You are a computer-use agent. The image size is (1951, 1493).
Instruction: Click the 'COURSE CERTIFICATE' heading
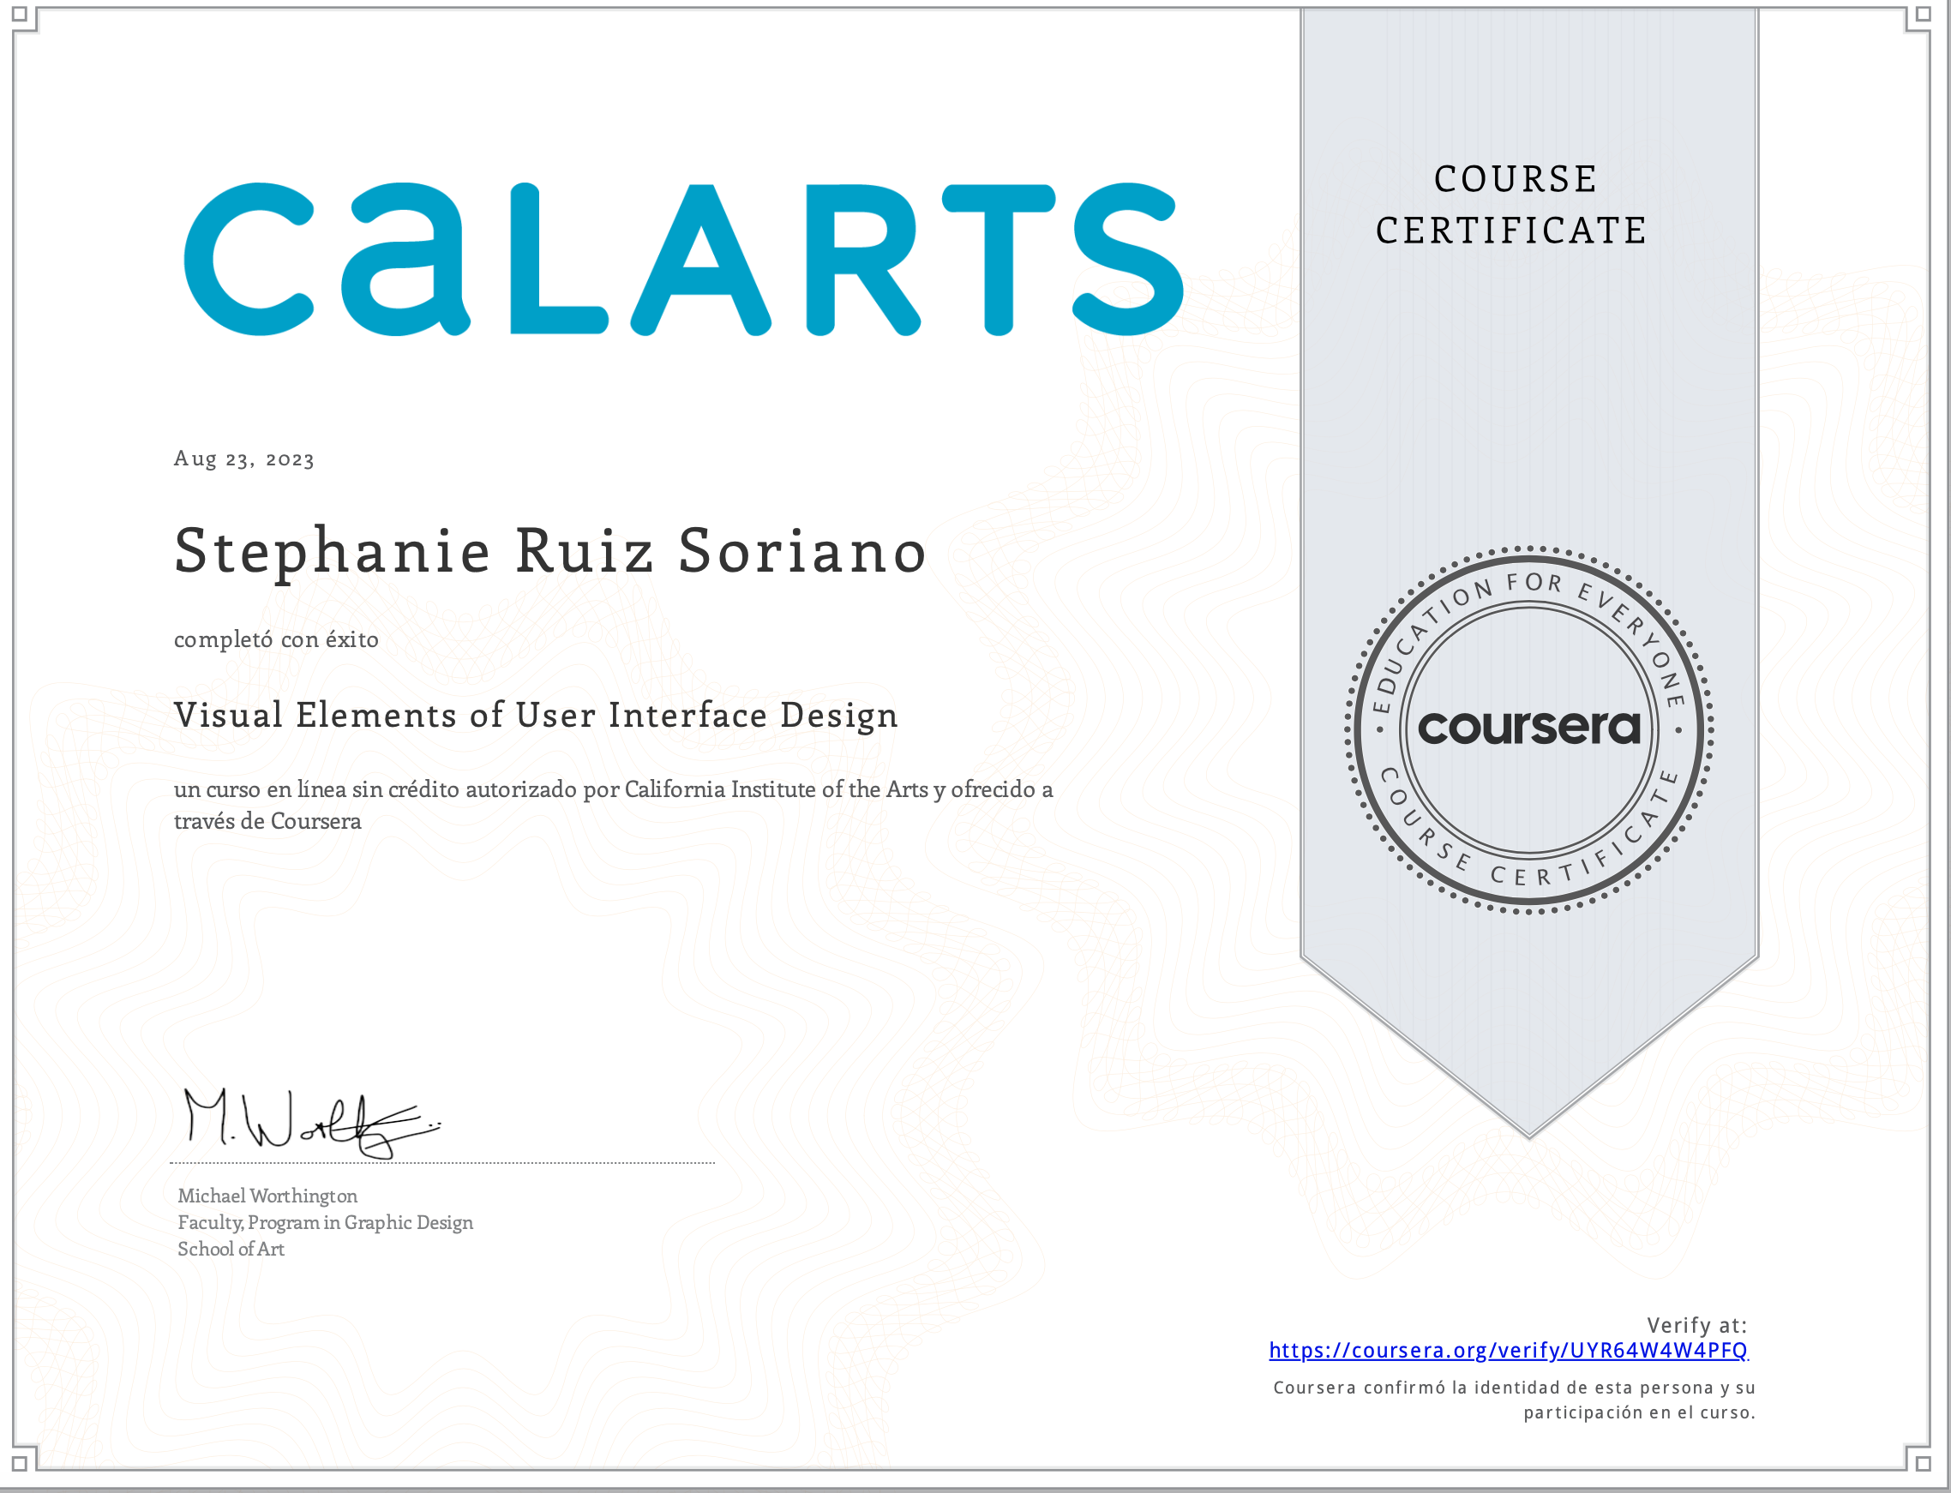[1512, 204]
